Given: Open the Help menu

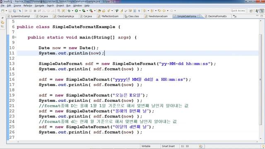Looking at the screenshot, I should coord(87,5).
